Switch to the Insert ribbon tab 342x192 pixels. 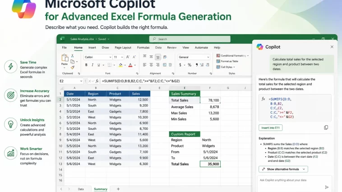pyautogui.click(x=92, y=47)
